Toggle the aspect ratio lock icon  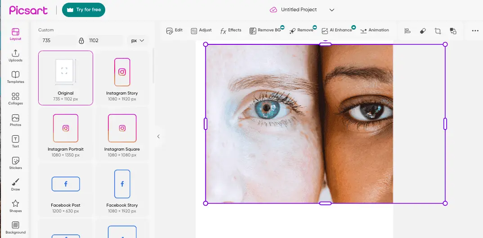point(81,40)
